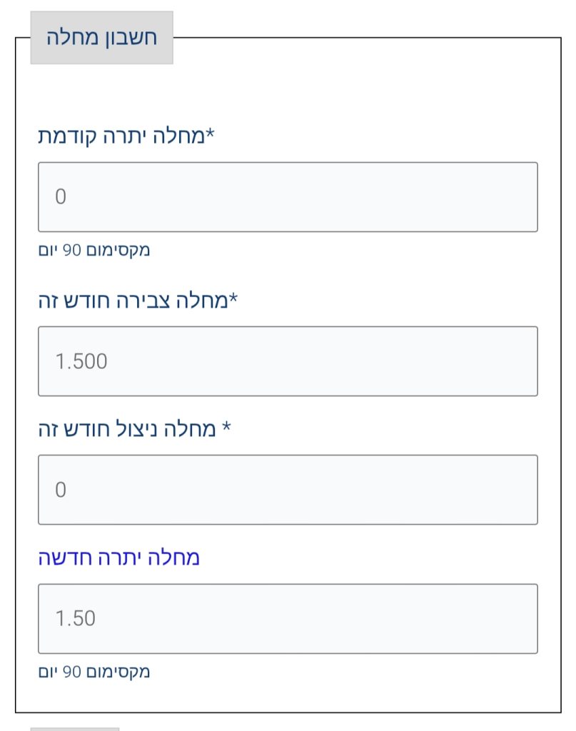Click the 'חשבון מחלה' section legend
This screenshot has width=576, height=731.
(x=101, y=38)
